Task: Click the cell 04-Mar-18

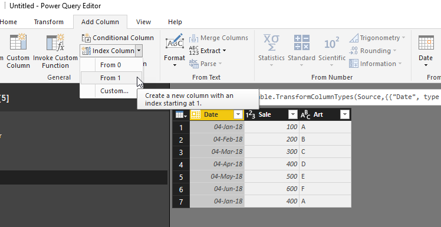Action: click(217, 152)
